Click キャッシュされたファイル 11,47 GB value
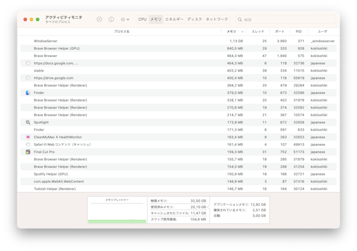This screenshot has height=251, width=357. point(198,213)
